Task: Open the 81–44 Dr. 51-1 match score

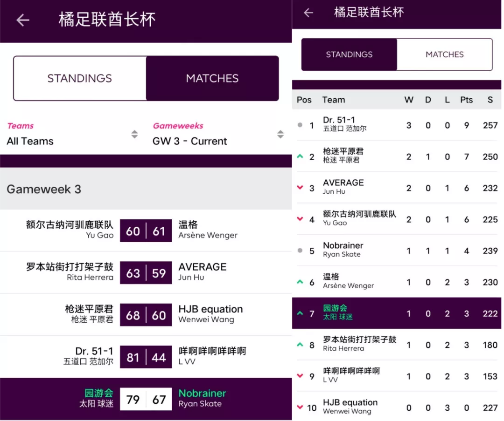Action: click(146, 357)
